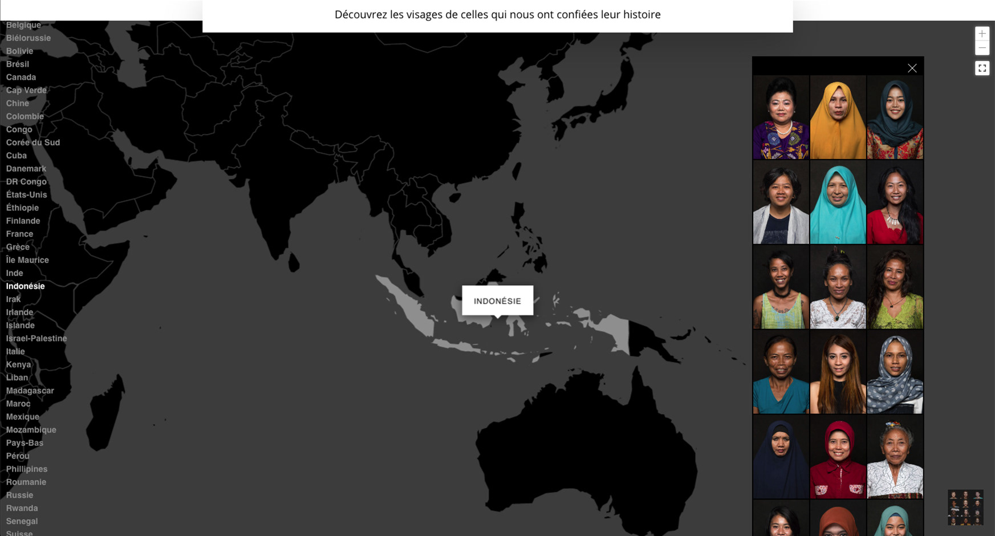This screenshot has width=995, height=536.
Task: Select Irlande from the country list
Action: tap(20, 312)
